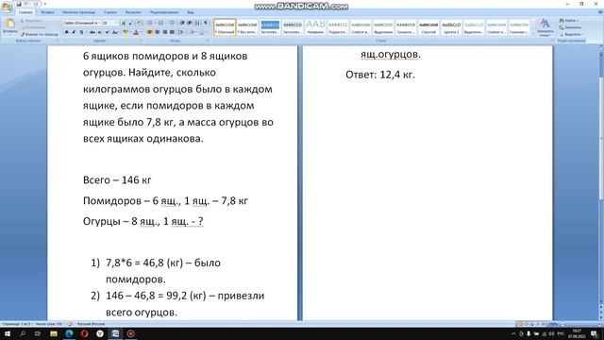Screen dimensions: 604x340
Task: Expand the styles gallery
Action: tap(533, 34)
